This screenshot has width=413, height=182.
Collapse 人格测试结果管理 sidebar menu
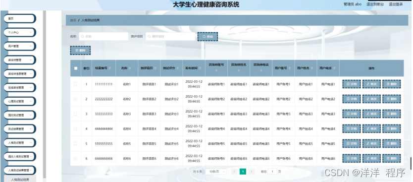19,170
